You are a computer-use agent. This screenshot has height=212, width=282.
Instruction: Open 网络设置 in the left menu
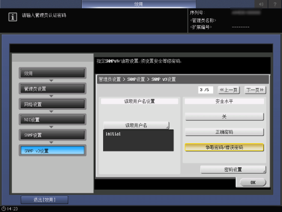pyautogui.click(x=52, y=104)
